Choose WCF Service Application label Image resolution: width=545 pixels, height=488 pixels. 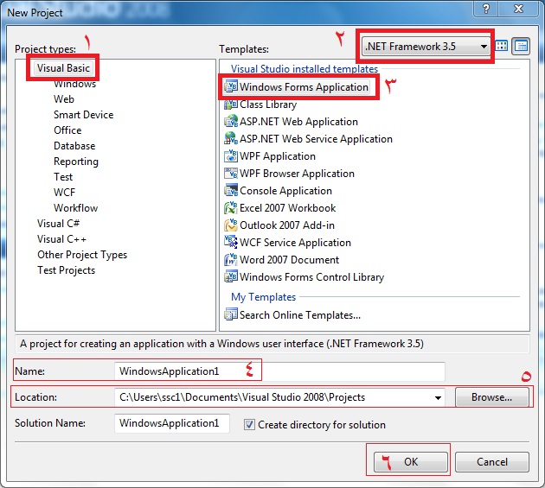(295, 242)
